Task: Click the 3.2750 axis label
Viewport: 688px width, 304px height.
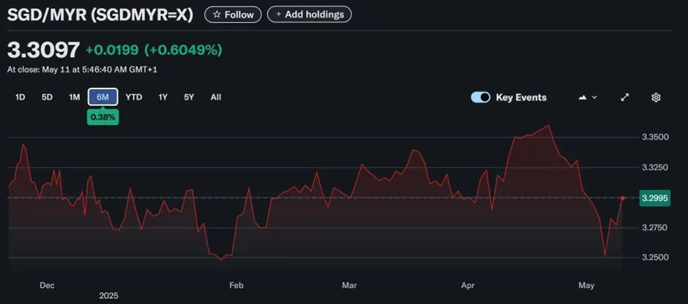Action: click(655, 227)
